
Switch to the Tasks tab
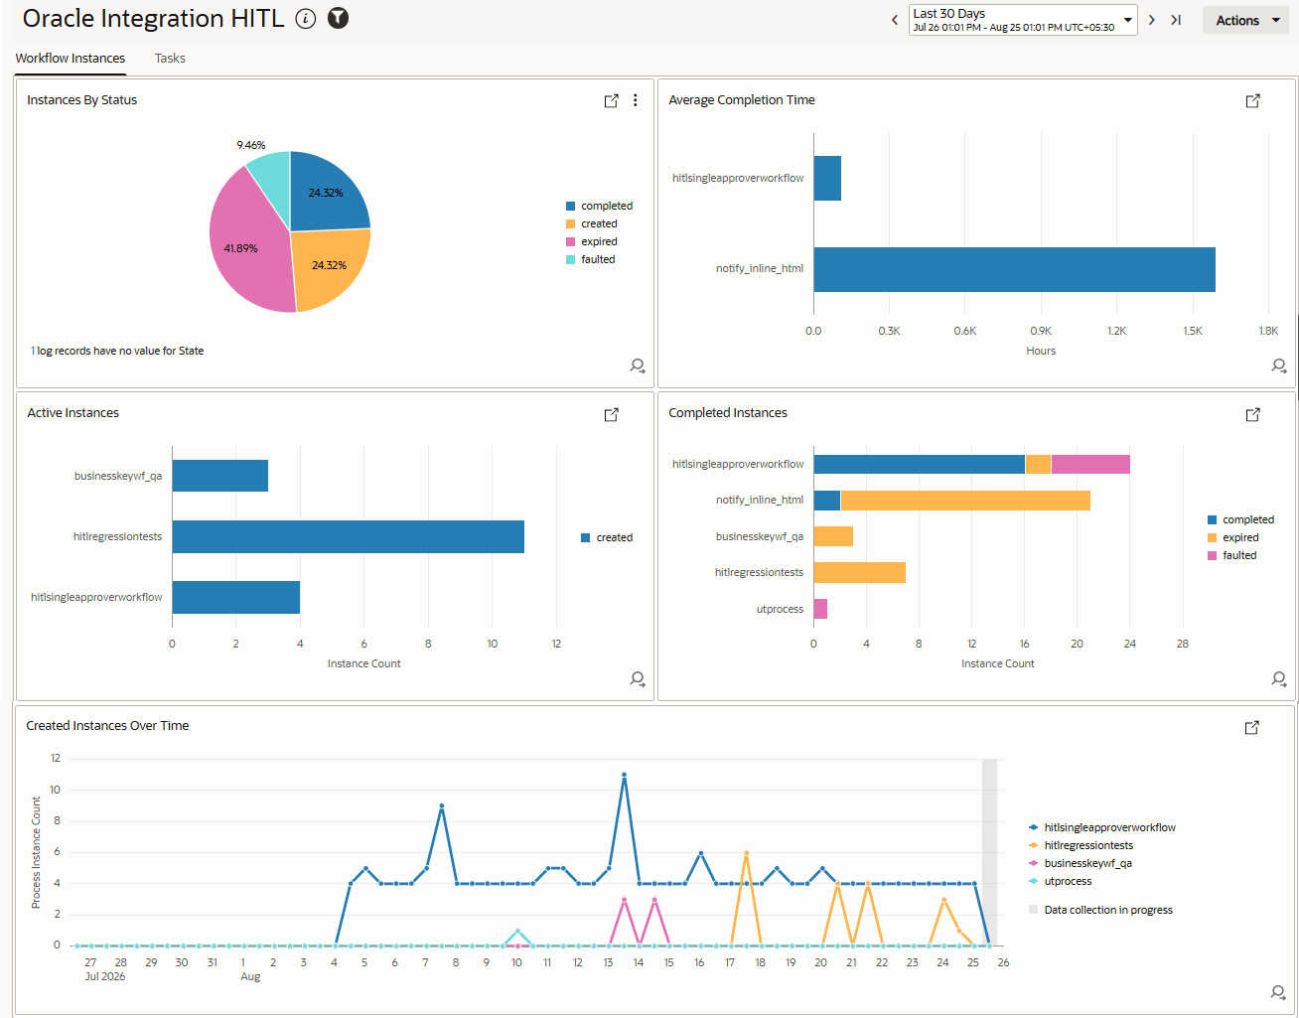click(x=170, y=59)
